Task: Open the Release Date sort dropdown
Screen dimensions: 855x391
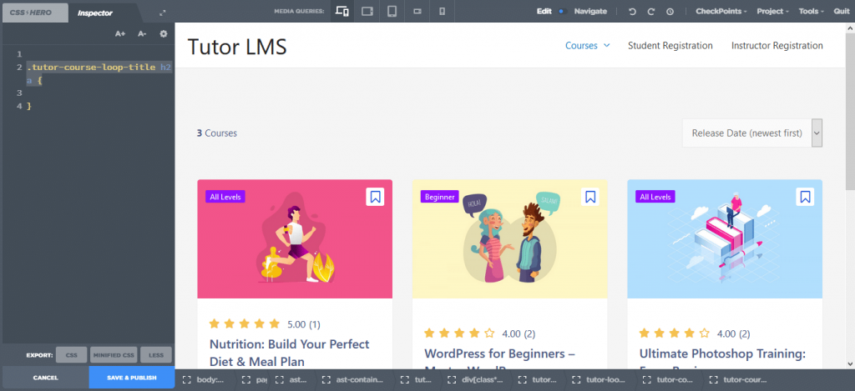Action: (x=752, y=133)
